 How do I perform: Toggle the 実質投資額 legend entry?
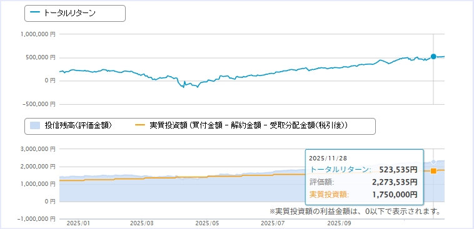(x=241, y=126)
